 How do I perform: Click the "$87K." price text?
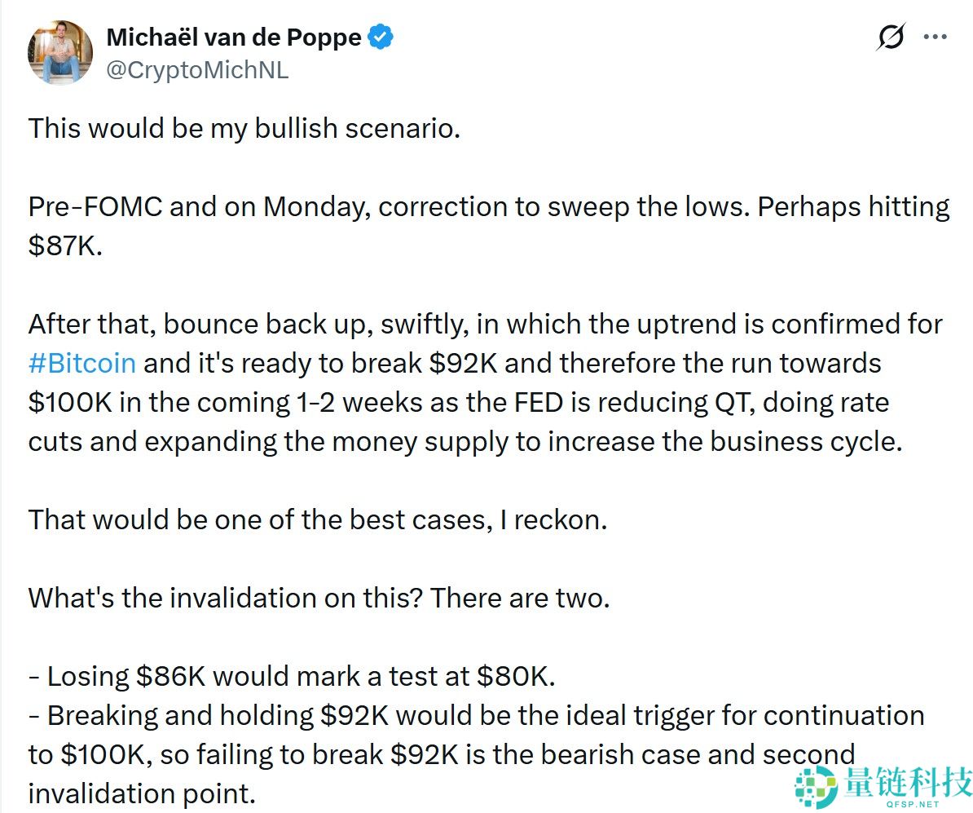click(65, 246)
